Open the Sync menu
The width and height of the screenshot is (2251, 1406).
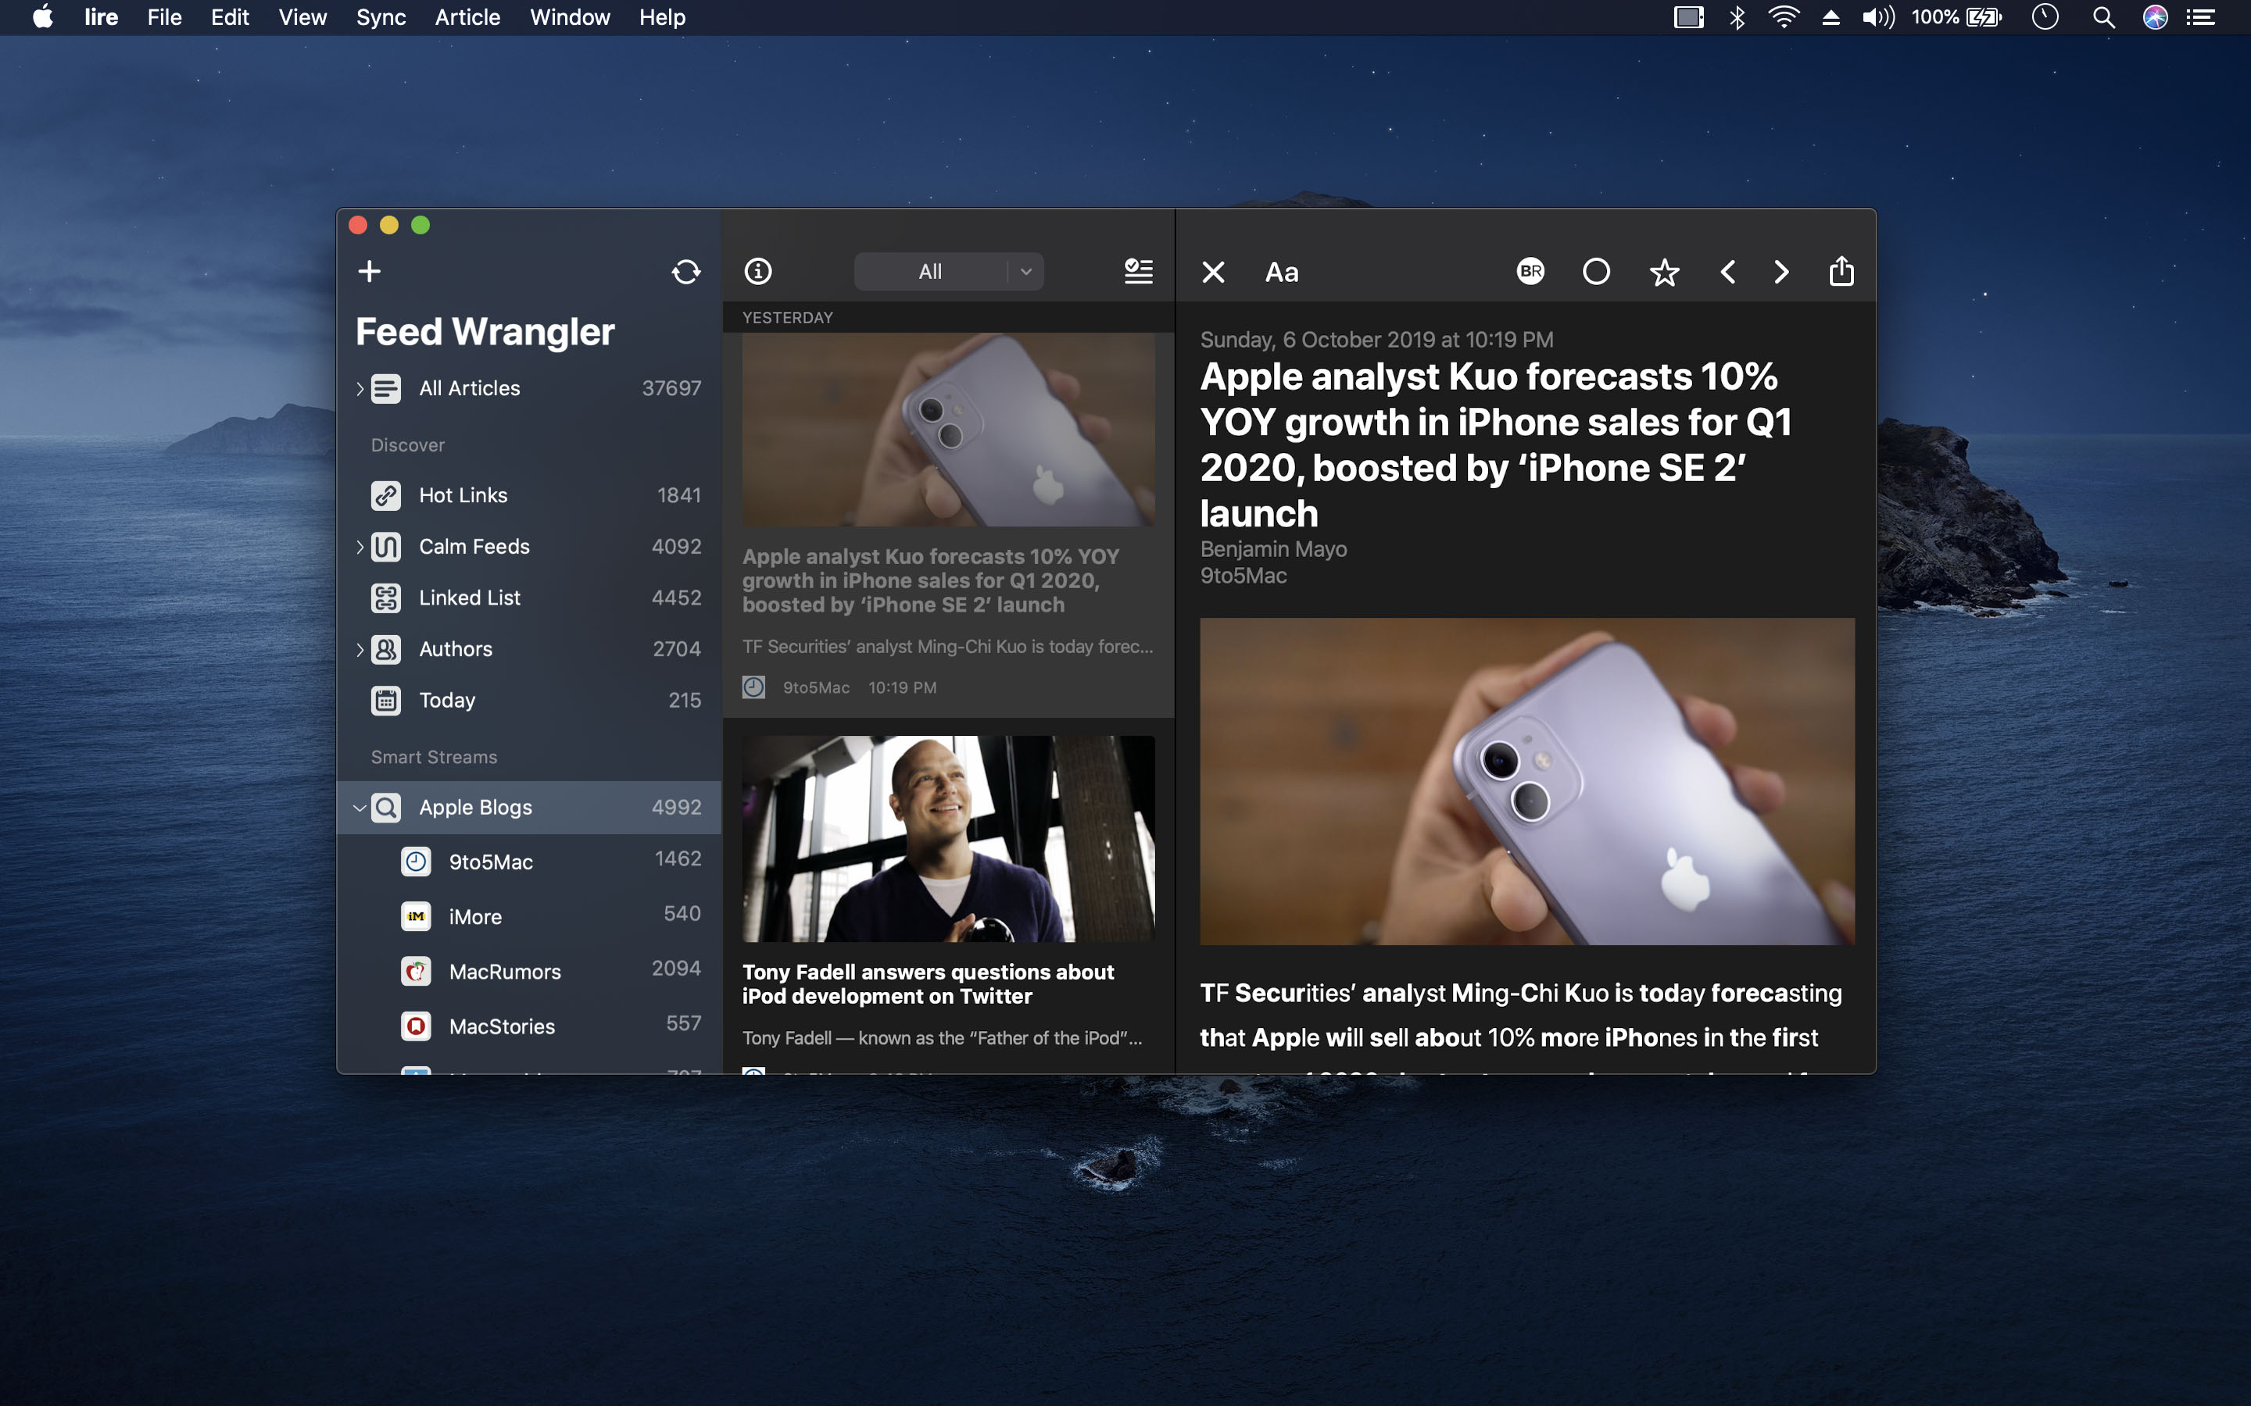pyautogui.click(x=381, y=18)
